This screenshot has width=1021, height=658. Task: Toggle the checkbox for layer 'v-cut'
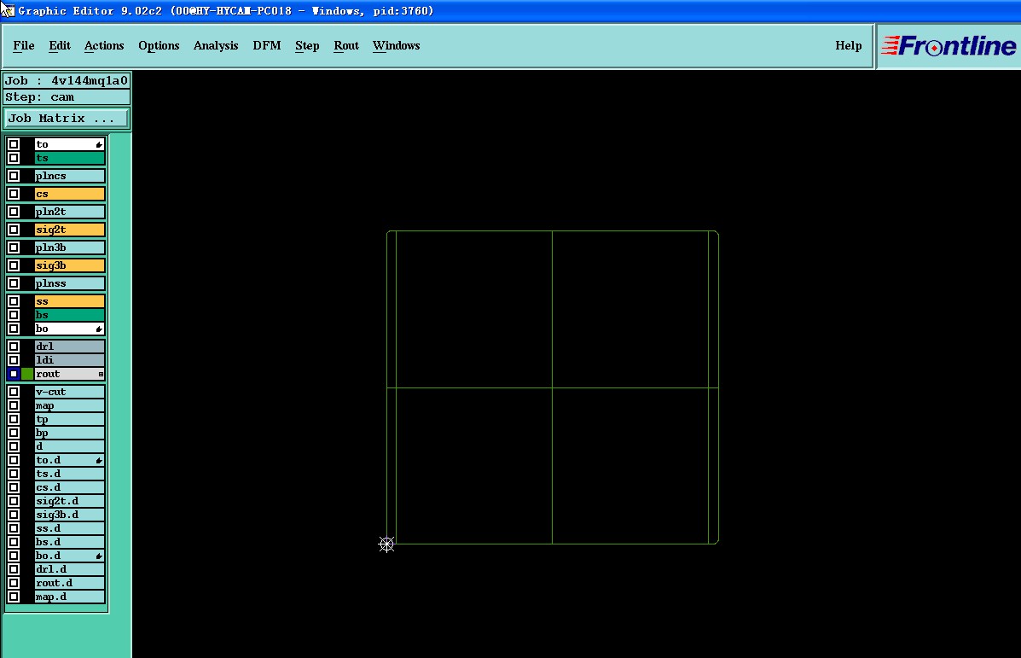click(x=14, y=392)
